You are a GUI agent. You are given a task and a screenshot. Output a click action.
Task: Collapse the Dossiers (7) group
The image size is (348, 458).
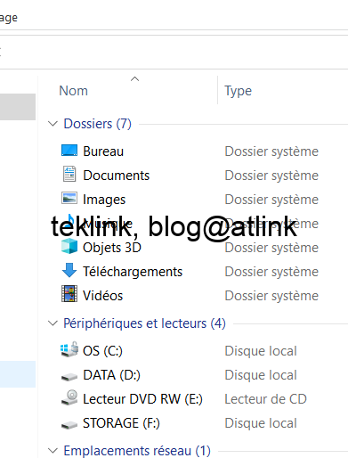coord(53,124)
